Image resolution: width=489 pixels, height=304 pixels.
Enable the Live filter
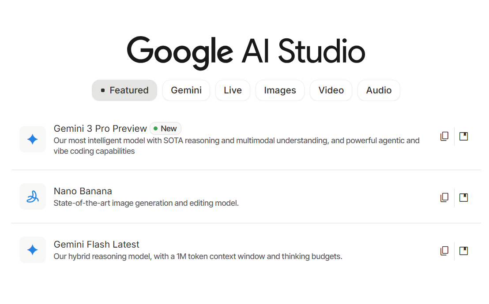click(233, 90)
